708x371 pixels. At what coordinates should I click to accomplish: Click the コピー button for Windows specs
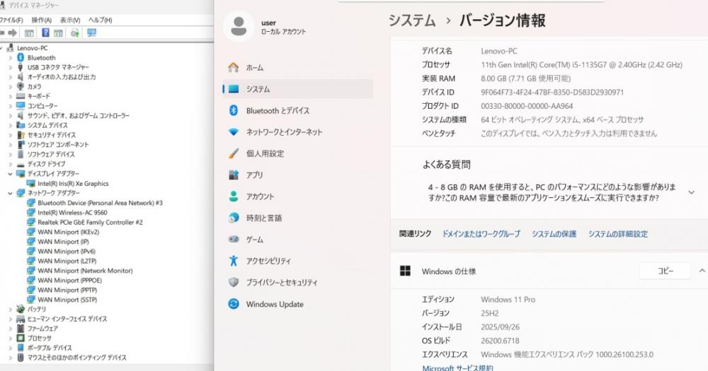point(665,271)
